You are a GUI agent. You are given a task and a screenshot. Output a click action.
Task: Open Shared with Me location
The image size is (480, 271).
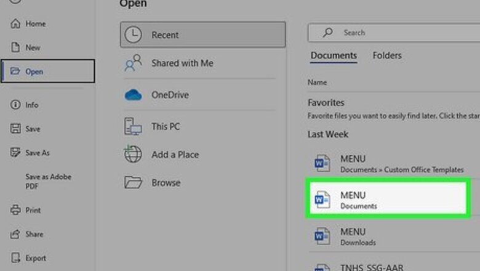pos(182,63)
